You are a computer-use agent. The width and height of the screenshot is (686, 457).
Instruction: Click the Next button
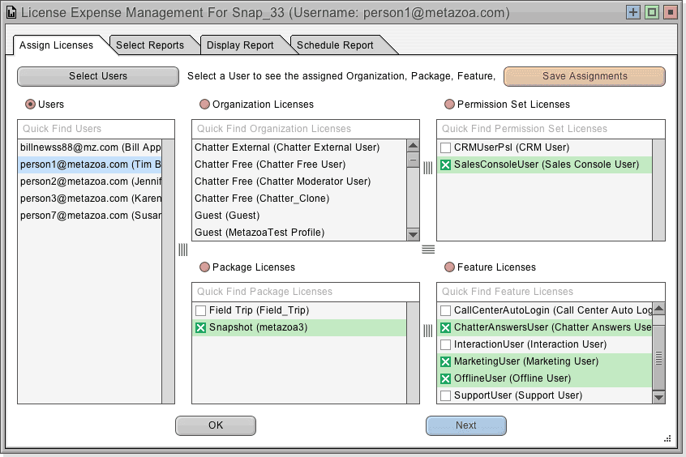click(x=466, y=425)
